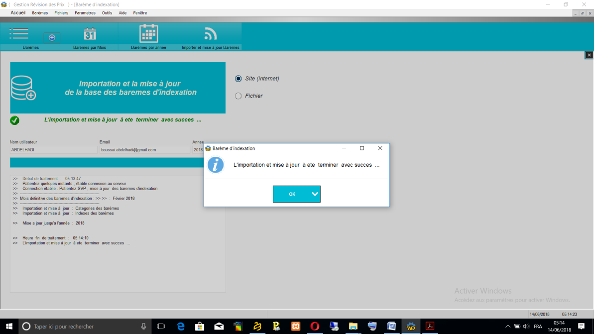Screen dimensions: 594x334
Task: Open the Parametres menu
Action: coord(85,13)
